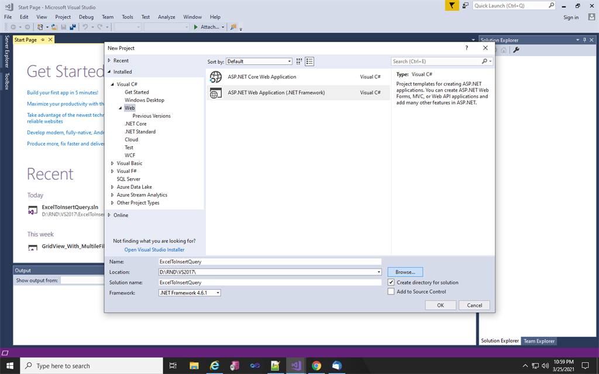The height and width of the screenshot is (374, 599).
Task: Click the New Project dialog help question mark
Action: pyautogui.click(x=466, y=48)
